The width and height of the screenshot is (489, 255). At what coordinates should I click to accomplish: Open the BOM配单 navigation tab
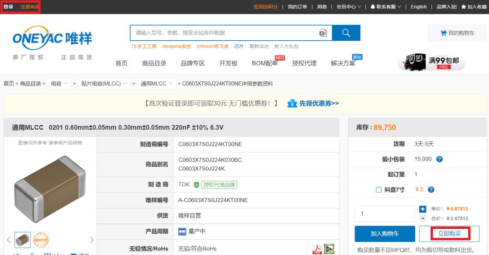point(265,63)
